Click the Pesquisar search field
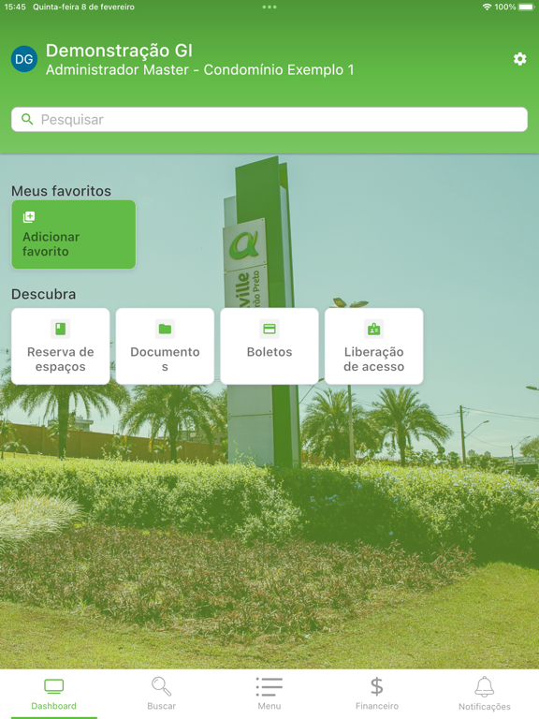This screenshot has width=539, height=719. coord(269,120)
